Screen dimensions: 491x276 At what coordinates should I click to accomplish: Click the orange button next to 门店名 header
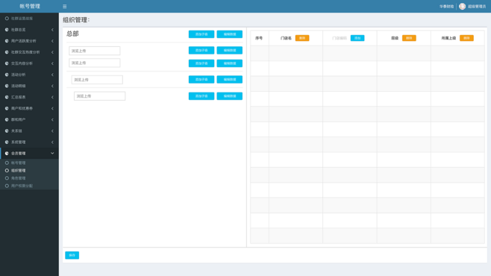tap(302, 38)
